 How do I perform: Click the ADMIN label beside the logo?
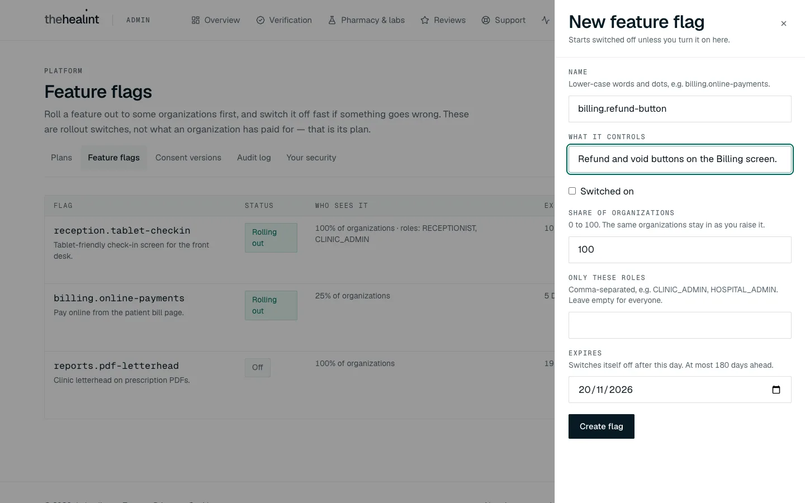tap(138, 20)
